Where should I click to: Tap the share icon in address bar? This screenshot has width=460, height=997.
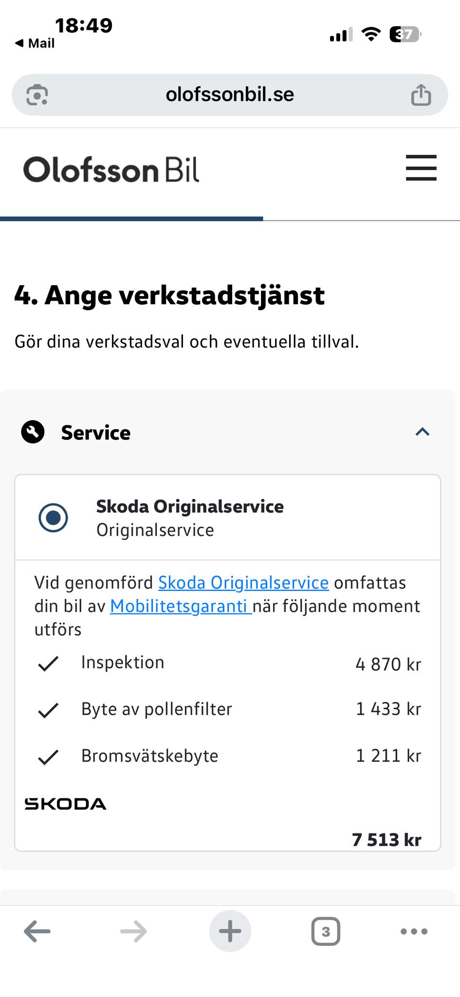point(421,95)
